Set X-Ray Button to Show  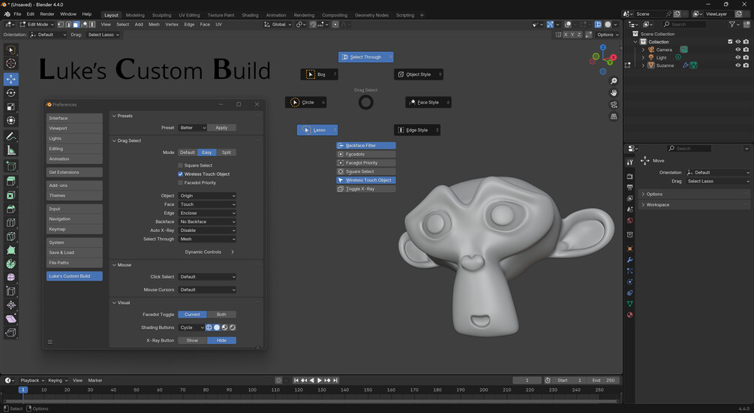click(192, 340)
